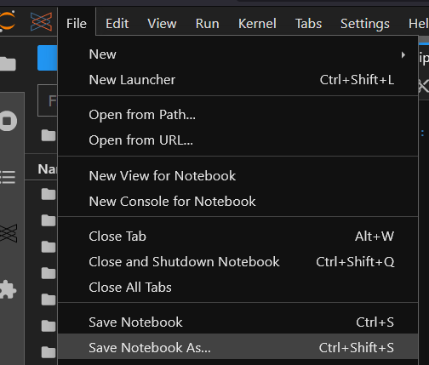The width and height of the screenshot is (429, 365).
Task: Click the folder icon in breadcrumb path
Action: pos(49,135)
